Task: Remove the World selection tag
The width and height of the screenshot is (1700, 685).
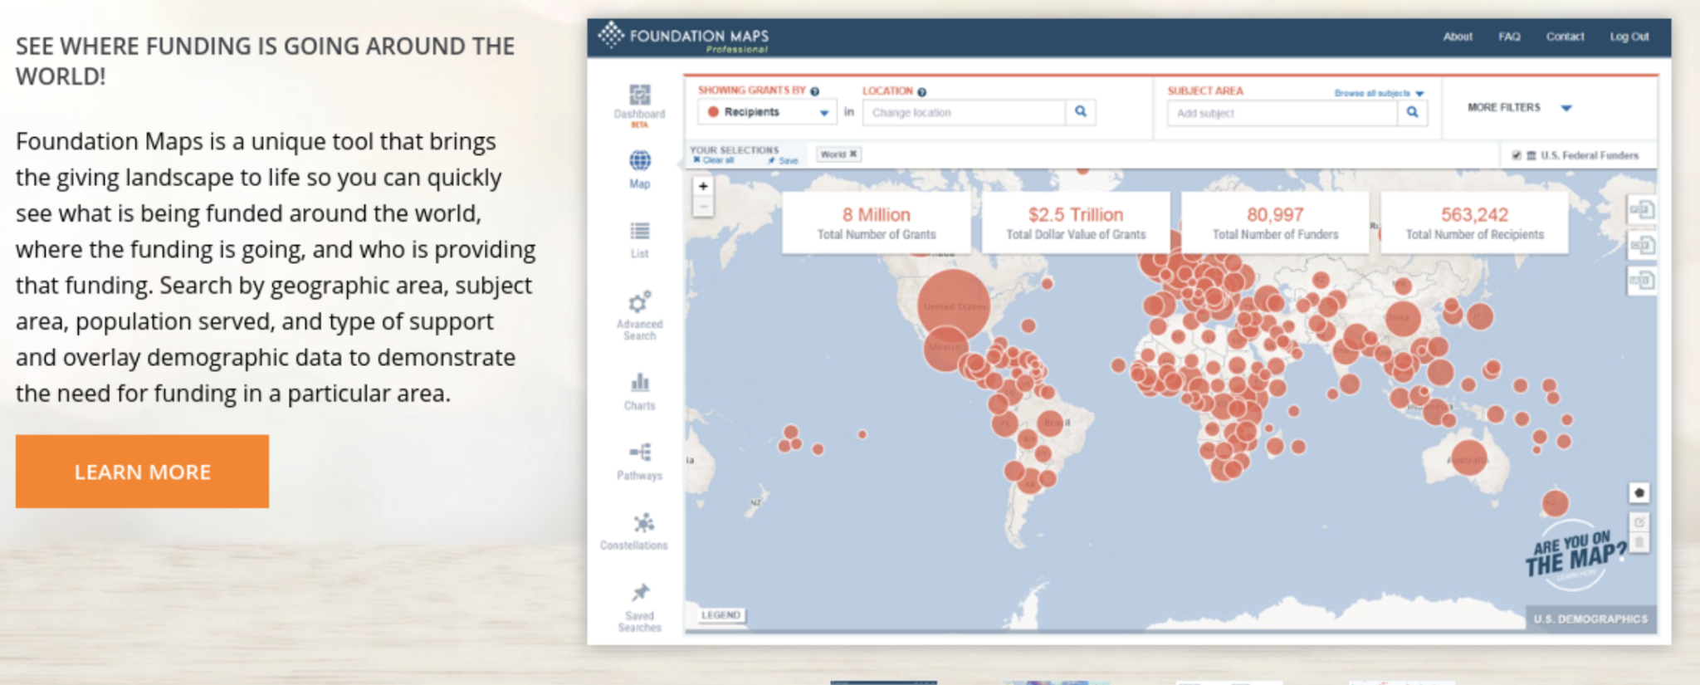Action: tap(852, 154)
